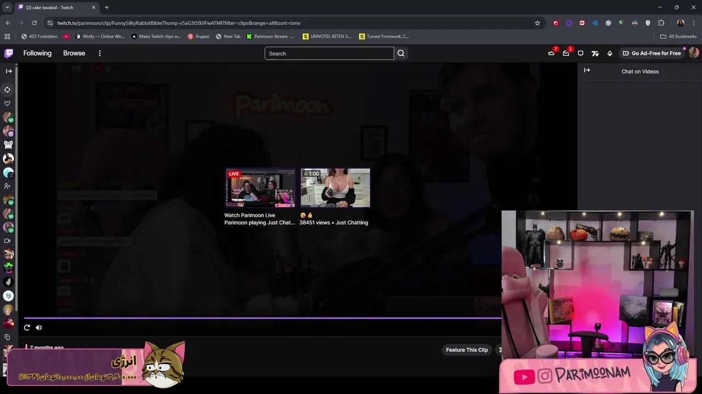Click the blue sound waves extension icon
This screenshot has width=702, height=394.
(595, 23)
